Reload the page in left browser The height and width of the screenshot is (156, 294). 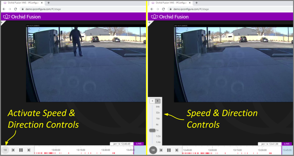(16, 9)
